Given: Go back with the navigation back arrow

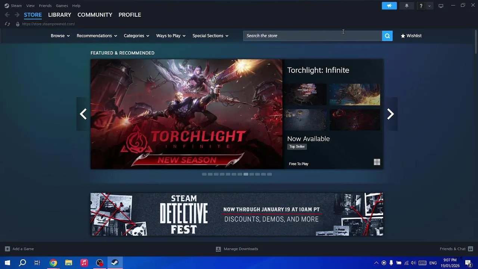Looking at the screenshot, I should pyautogui.click(x=7, y=15).
